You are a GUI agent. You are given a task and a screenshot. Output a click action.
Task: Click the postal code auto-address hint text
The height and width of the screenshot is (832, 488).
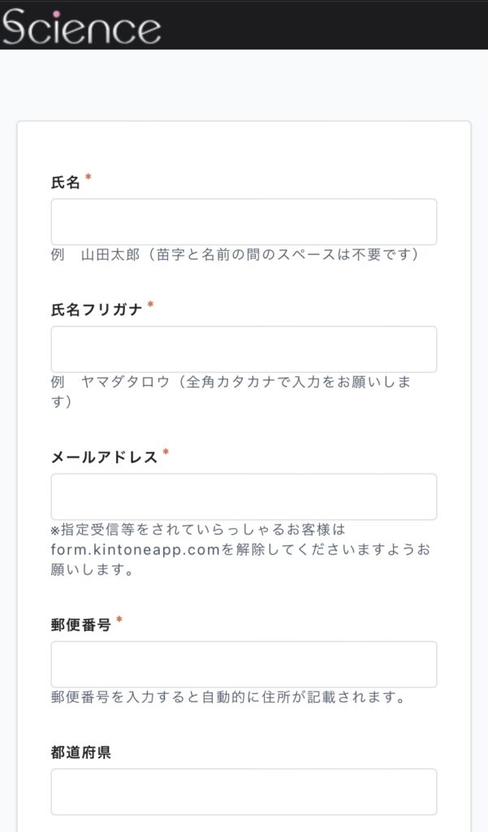[229, 697]
